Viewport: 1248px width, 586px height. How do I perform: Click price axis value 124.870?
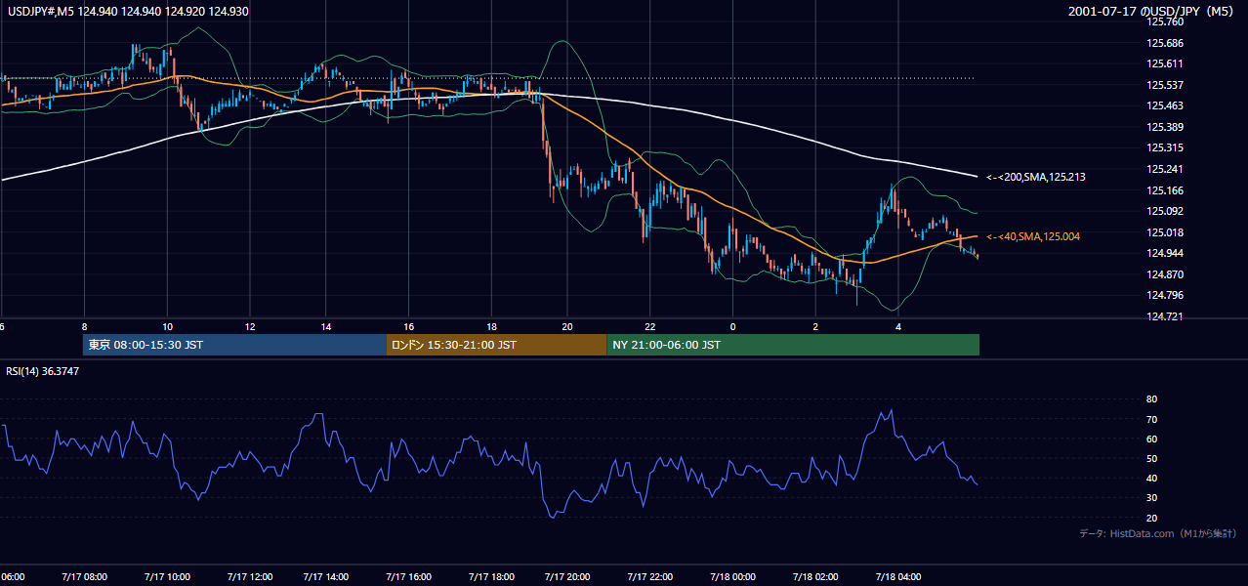point(1165,274)
